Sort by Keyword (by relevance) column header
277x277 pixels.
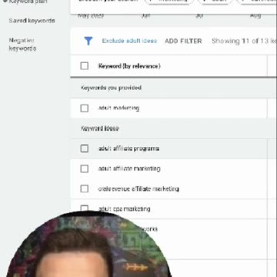coord(129,66)
